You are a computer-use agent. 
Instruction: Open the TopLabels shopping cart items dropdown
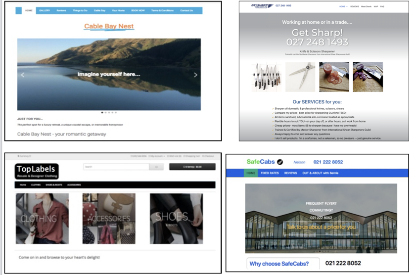(192, 167)
